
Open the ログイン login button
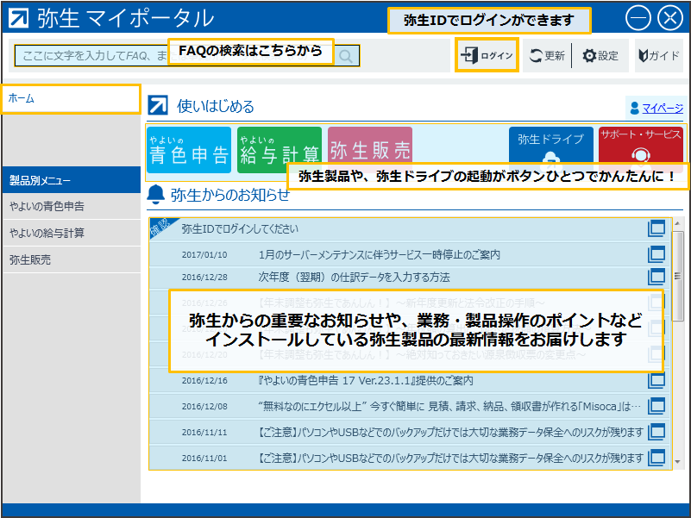click(487, 55)
